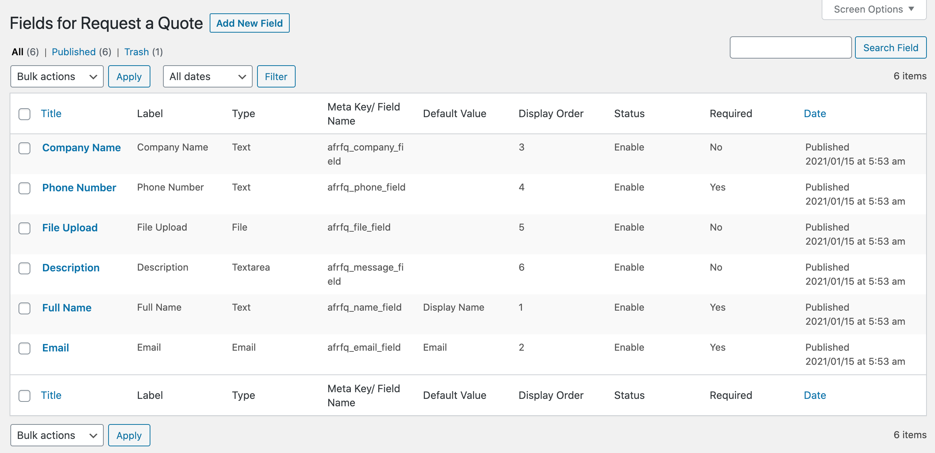This screenshot has height=453, width=935.
Task: Click the Display Order column header
Action: [551, 113]
